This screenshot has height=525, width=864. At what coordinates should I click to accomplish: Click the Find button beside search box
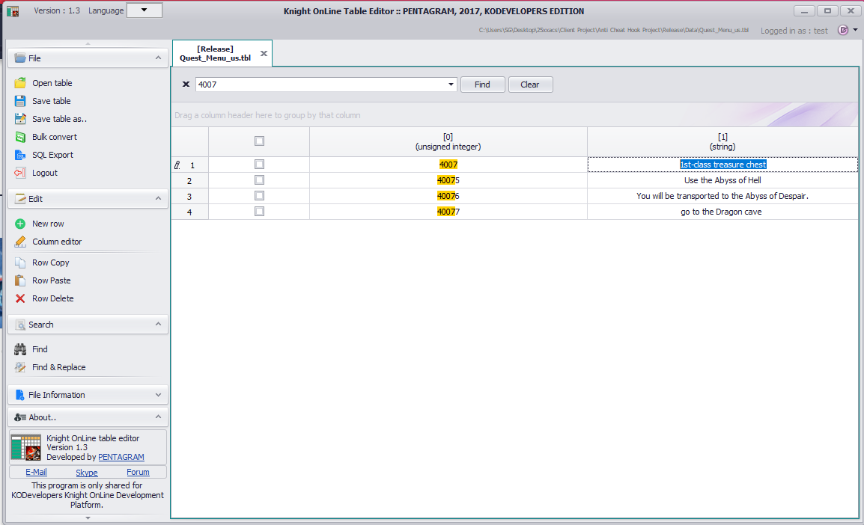point(482,85)
